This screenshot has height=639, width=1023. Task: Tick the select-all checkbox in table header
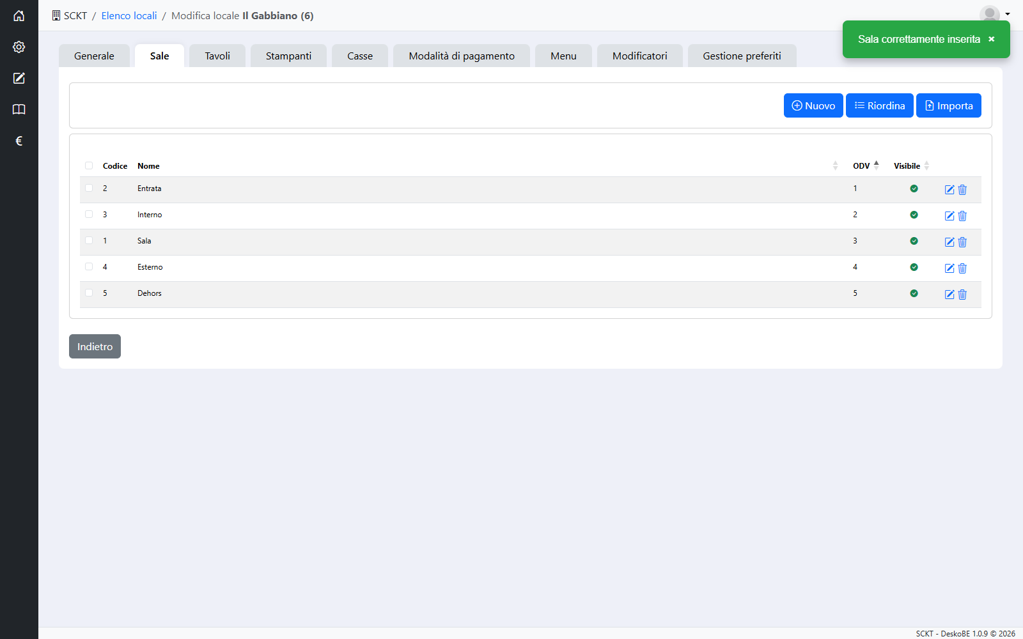coord(89,166)
